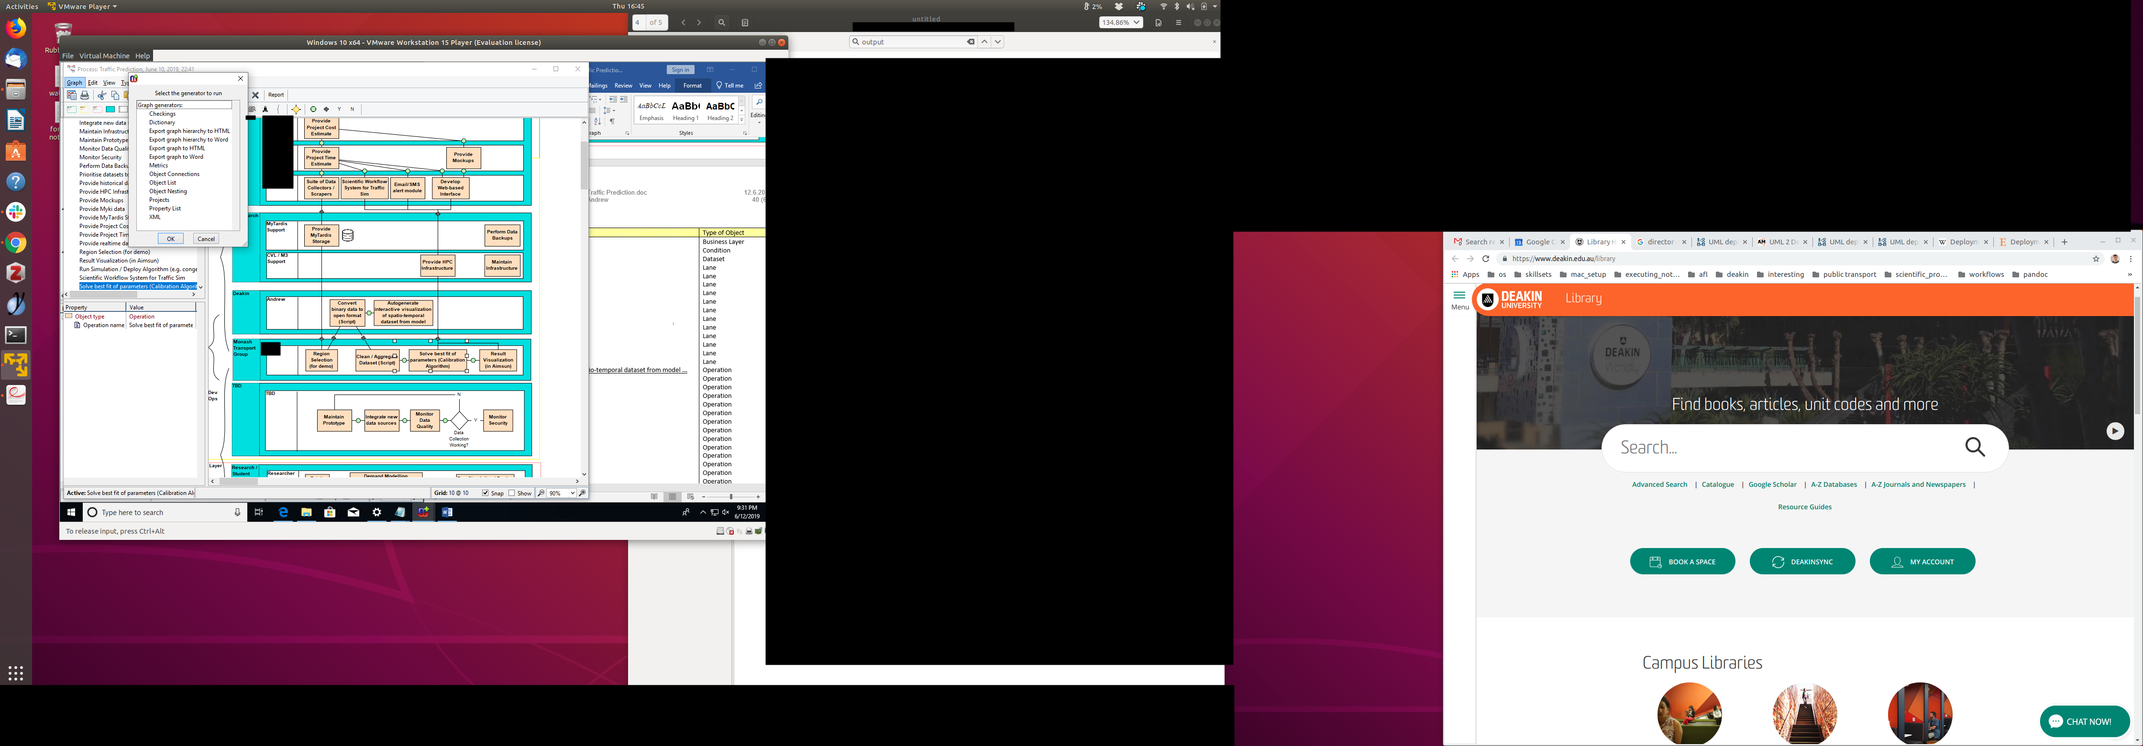Click the Catalogue link on Deakin Library

point(1717,484)
